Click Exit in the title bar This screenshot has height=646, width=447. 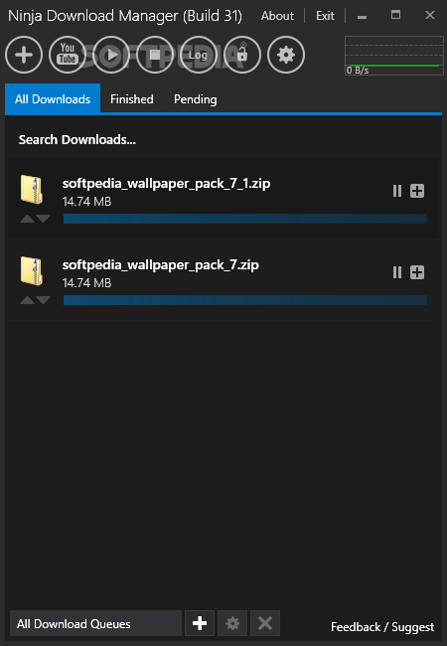coord(325,16)
